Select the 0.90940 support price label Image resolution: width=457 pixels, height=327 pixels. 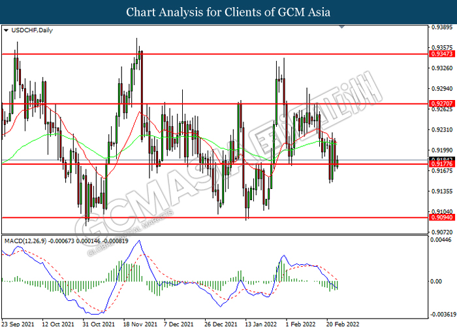[x=442, y=218]
